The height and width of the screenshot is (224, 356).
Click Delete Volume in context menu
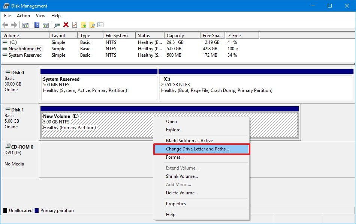pos(182,193)
